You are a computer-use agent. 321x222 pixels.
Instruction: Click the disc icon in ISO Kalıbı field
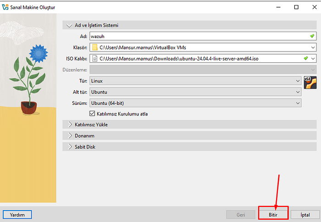94,59
